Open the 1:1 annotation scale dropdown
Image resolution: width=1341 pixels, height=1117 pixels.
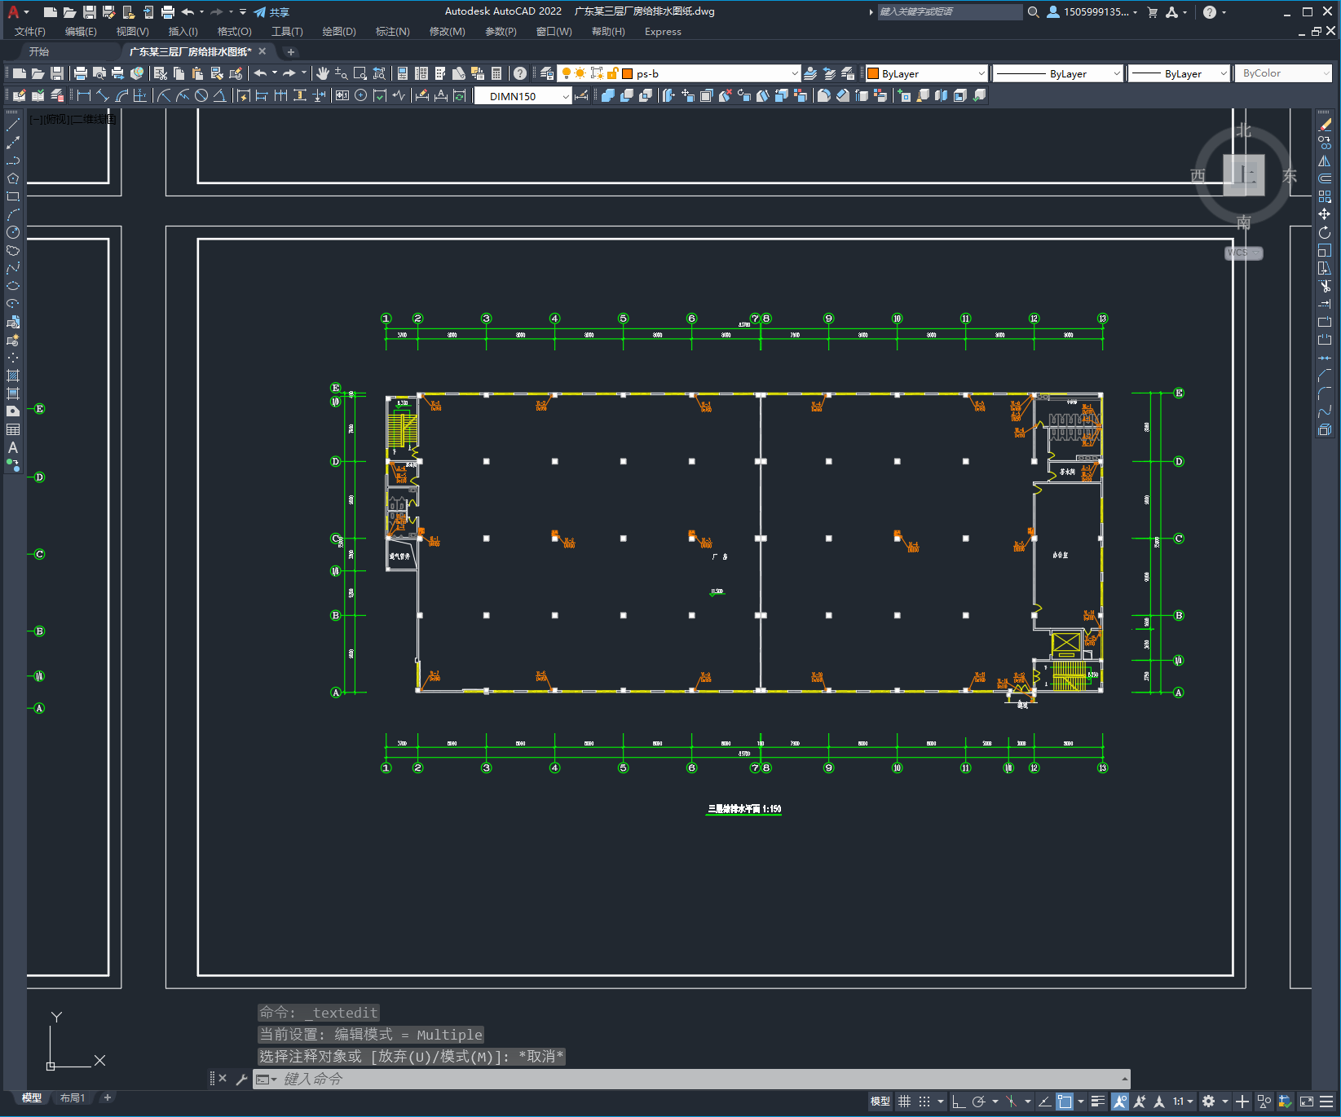point(1183,1102)
